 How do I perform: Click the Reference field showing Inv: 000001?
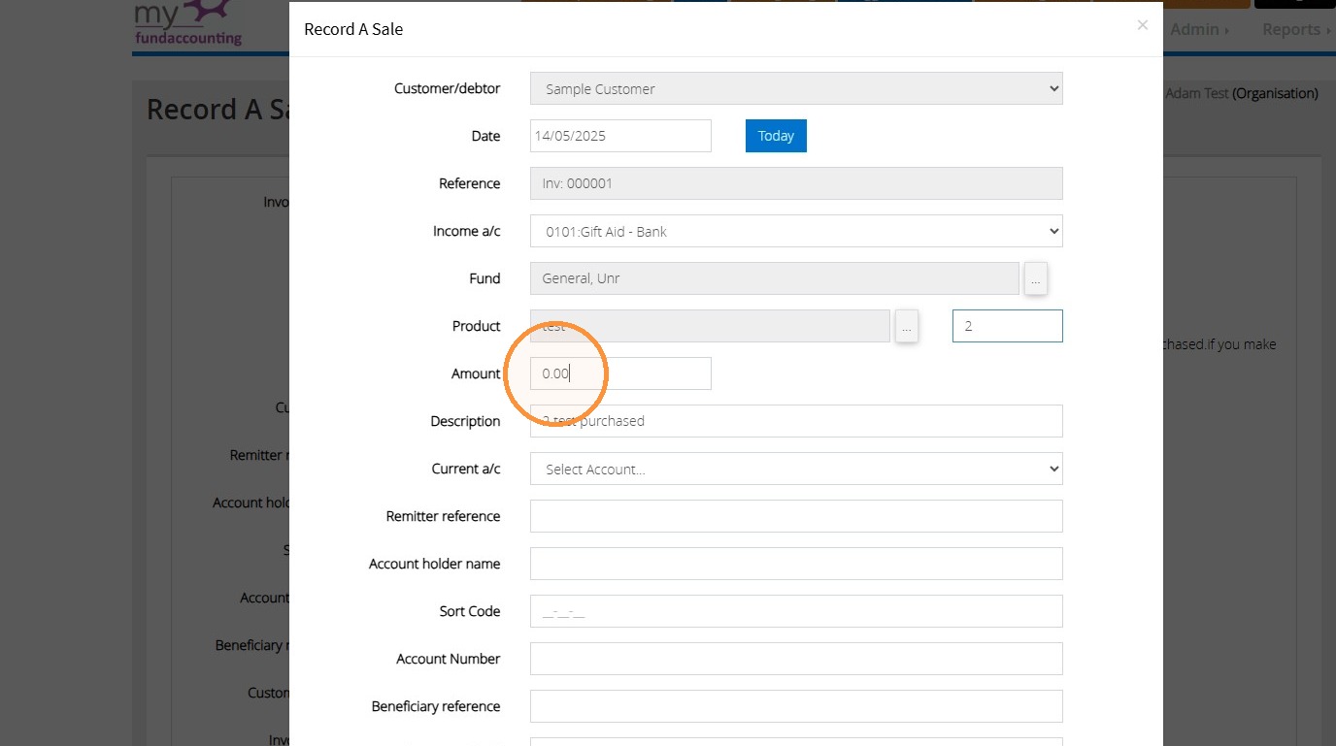796,183
